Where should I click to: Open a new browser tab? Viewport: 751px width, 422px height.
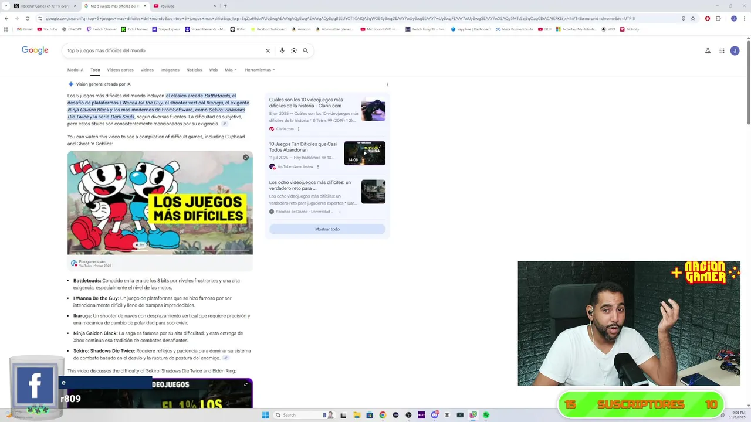coord(225,6)
